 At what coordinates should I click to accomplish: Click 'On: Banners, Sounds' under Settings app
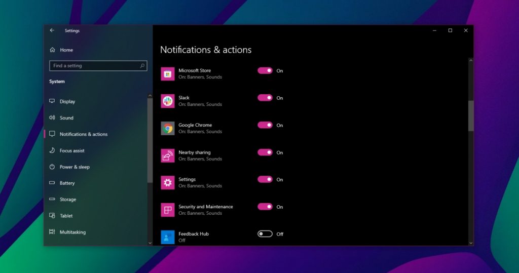[200, 186]
